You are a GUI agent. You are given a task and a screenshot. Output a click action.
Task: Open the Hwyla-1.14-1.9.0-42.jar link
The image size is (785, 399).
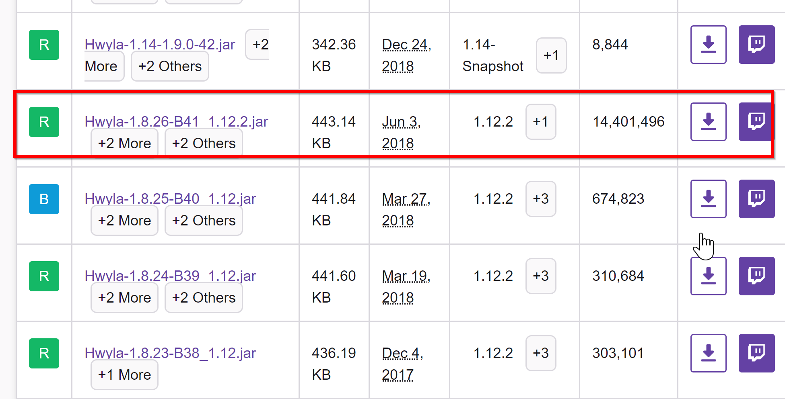(160, 45)
